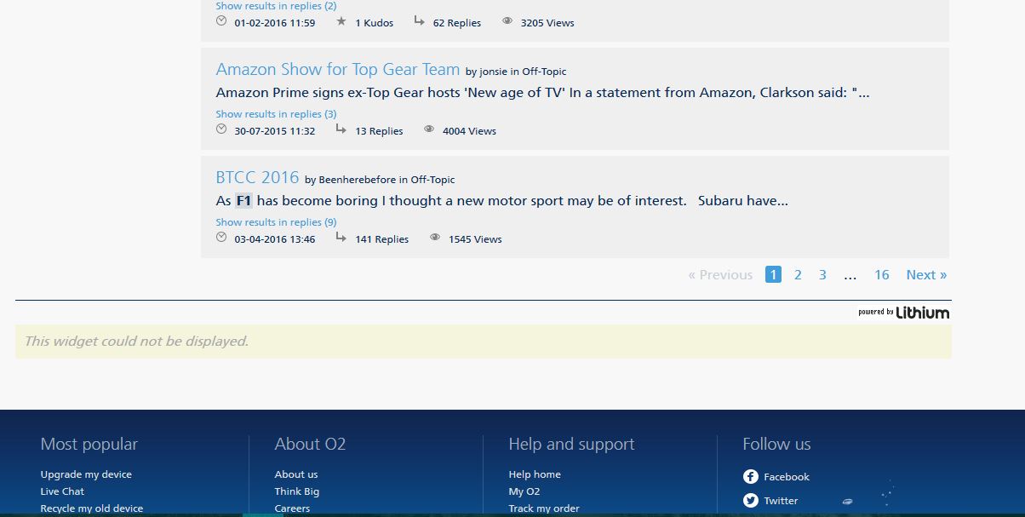The width and height of the screenshot is (1025, 517).
Task: Open Help home in footer
Action: point(535,474)
